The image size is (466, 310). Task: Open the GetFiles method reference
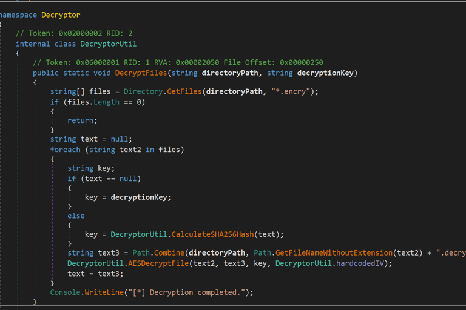tap(184, 91)
